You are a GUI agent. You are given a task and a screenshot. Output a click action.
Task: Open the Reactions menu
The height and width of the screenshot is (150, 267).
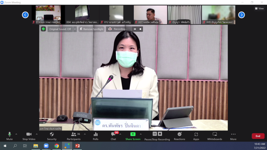[179, 134]
